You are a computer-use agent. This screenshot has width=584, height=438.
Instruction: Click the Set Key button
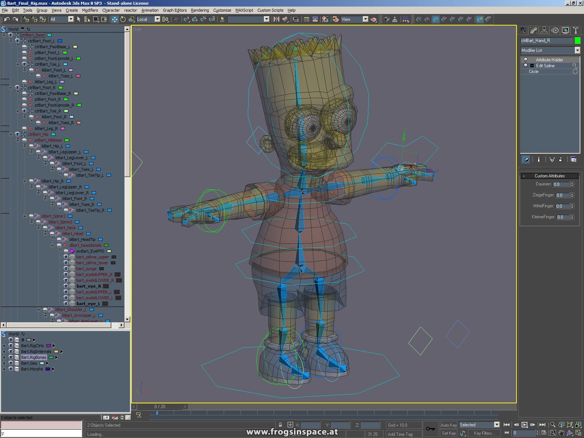point(449,433)
